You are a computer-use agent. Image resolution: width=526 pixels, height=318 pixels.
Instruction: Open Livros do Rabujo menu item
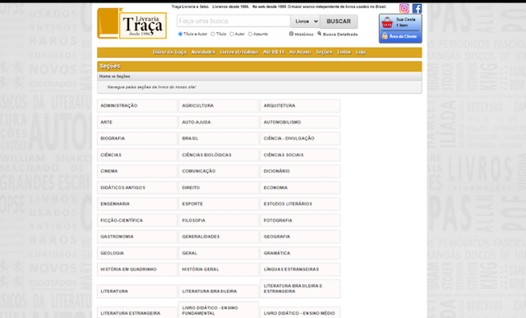239,52
